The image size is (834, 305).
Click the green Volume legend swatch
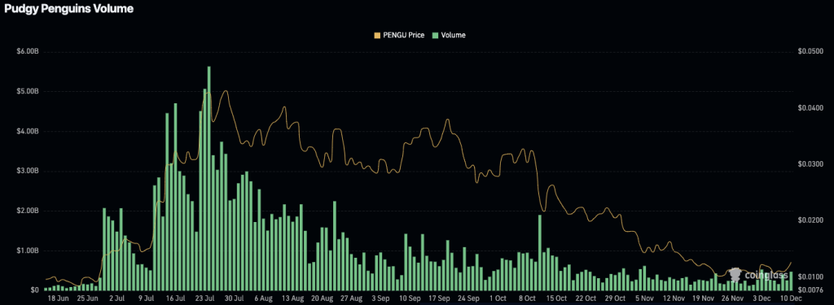(x=436, y=35)
